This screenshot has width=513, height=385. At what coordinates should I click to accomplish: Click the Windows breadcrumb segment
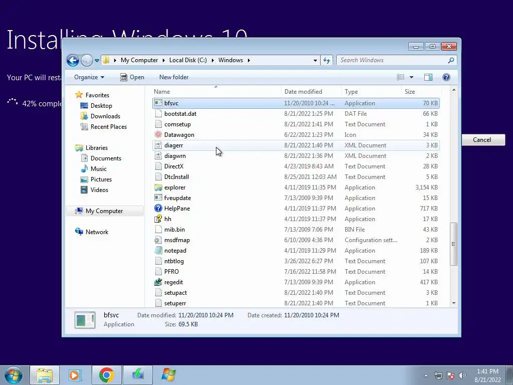click(x=230, y=60)
